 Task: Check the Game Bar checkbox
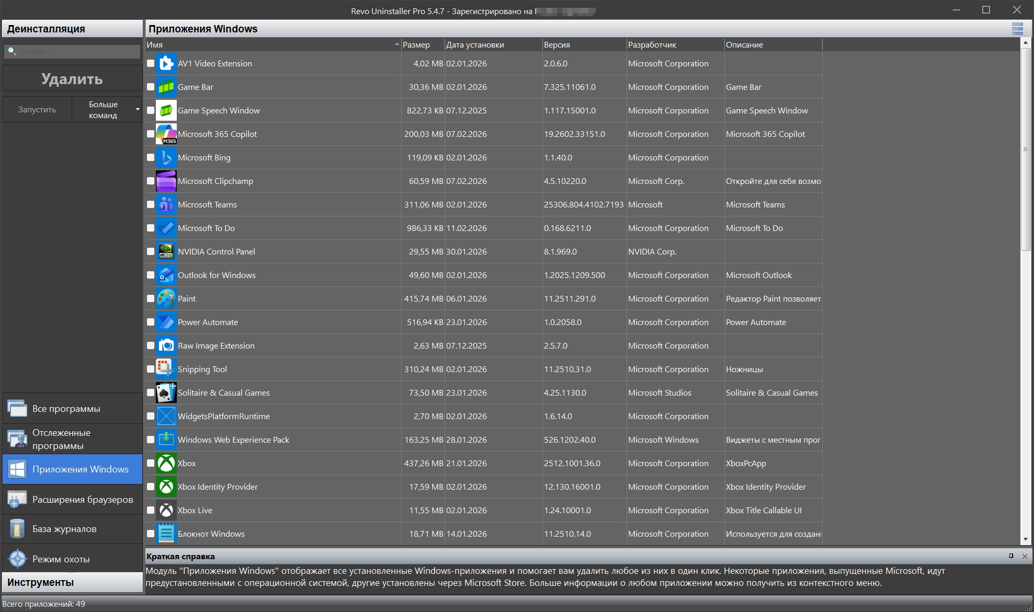[x=151, y=87]
